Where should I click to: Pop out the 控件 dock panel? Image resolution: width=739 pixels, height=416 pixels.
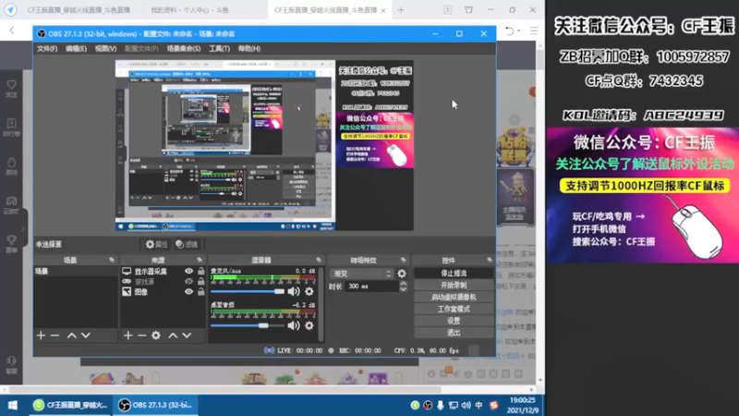click(x=490, y=260)
